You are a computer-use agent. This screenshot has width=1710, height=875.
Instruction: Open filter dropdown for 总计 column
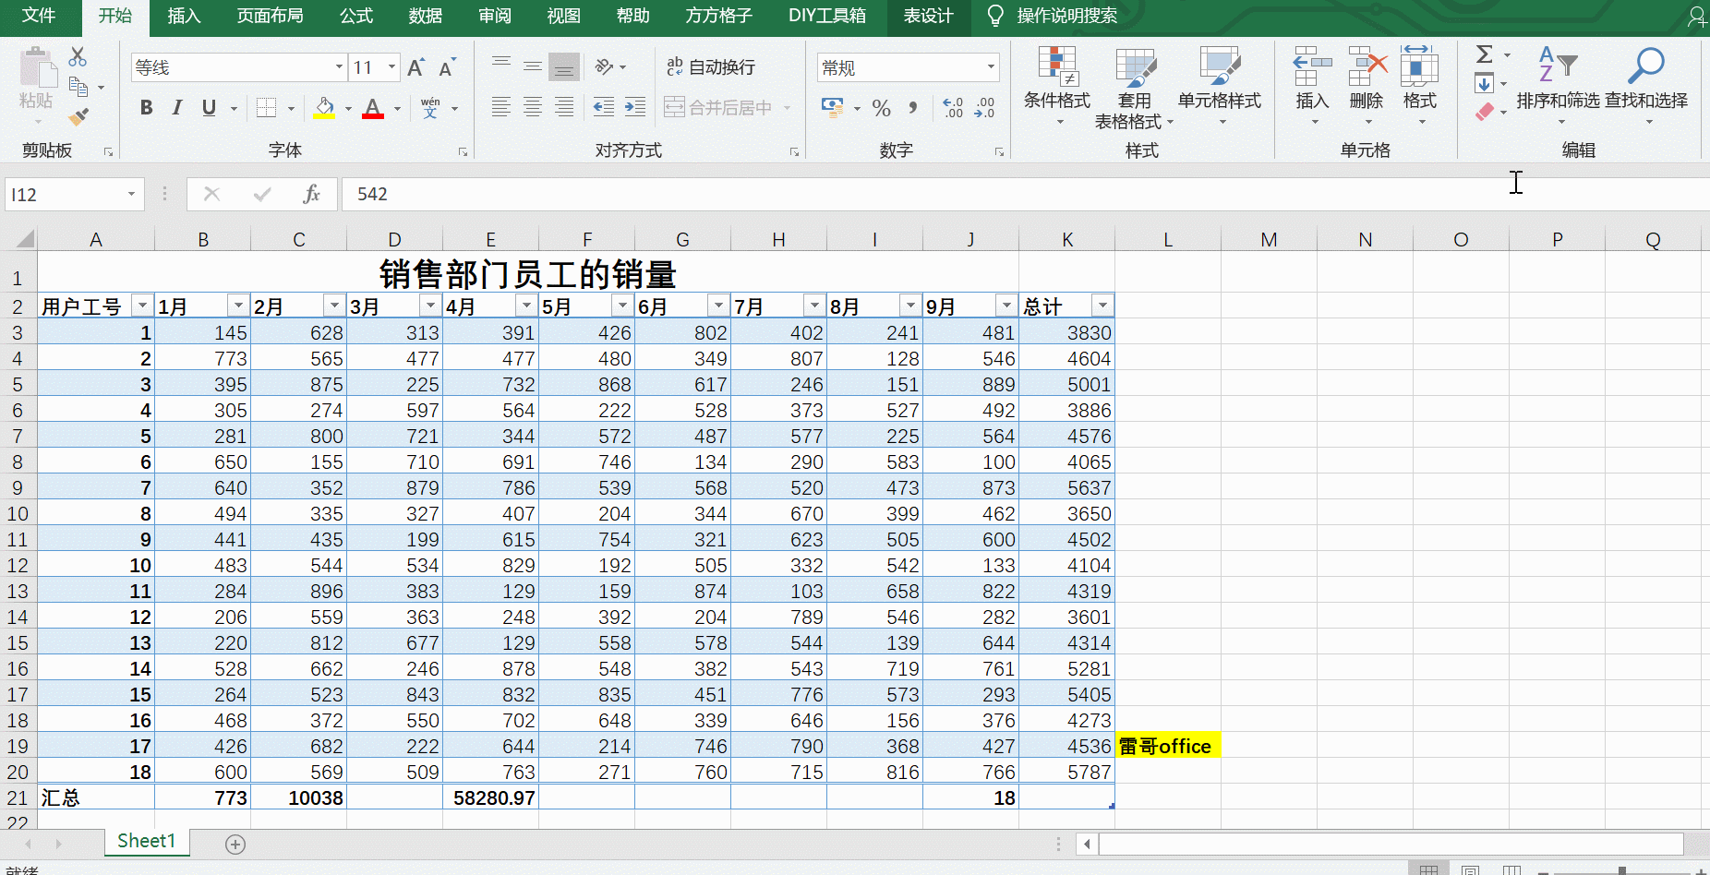(1102, 306)
